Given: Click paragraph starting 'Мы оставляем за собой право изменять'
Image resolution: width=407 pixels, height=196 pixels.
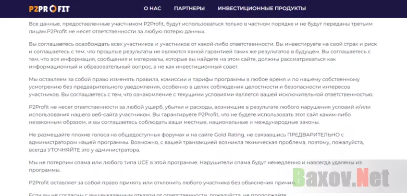Looking at the screenshot, I should coord(201,87).
